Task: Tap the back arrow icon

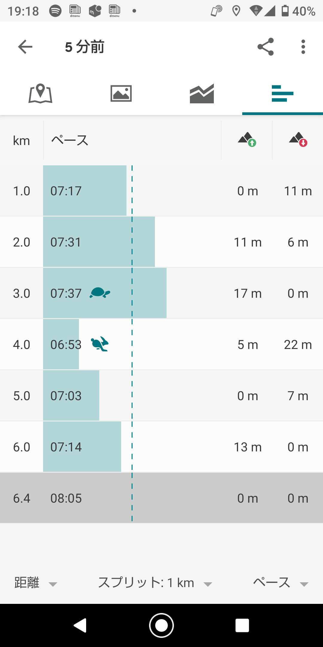Action: 25,47
